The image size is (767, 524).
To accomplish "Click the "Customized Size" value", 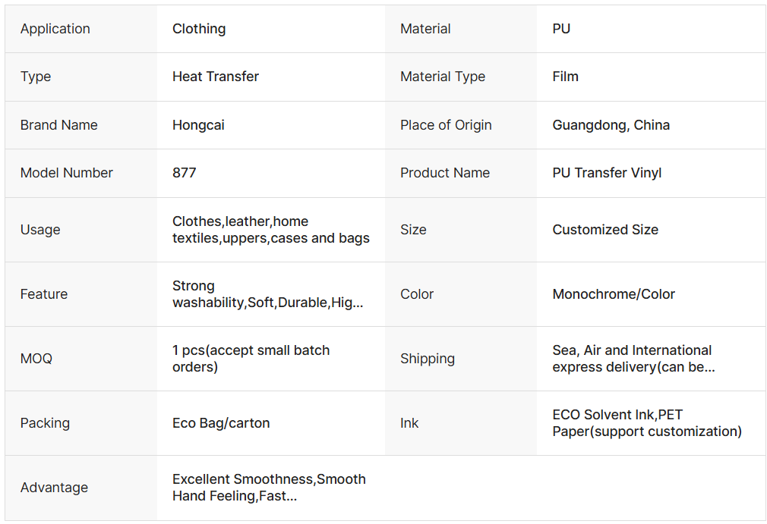I will pos(605,230).
